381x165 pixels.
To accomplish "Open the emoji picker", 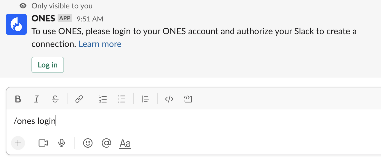I will (88, 143).
